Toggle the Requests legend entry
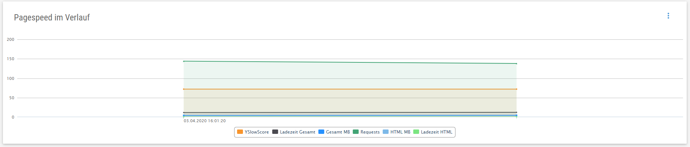Viewport: 690px width, 147px height. 366,132
